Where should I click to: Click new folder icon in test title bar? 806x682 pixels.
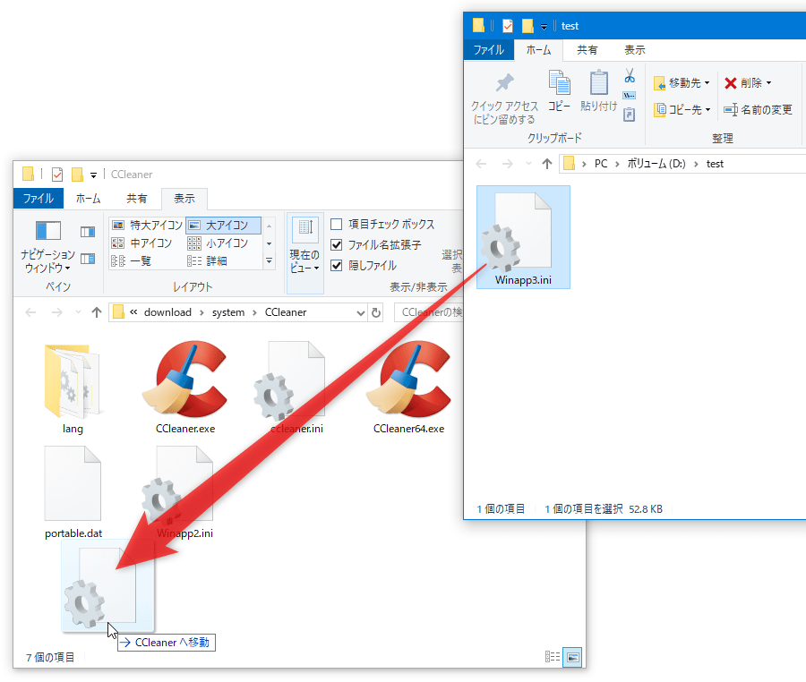(527, 26)
